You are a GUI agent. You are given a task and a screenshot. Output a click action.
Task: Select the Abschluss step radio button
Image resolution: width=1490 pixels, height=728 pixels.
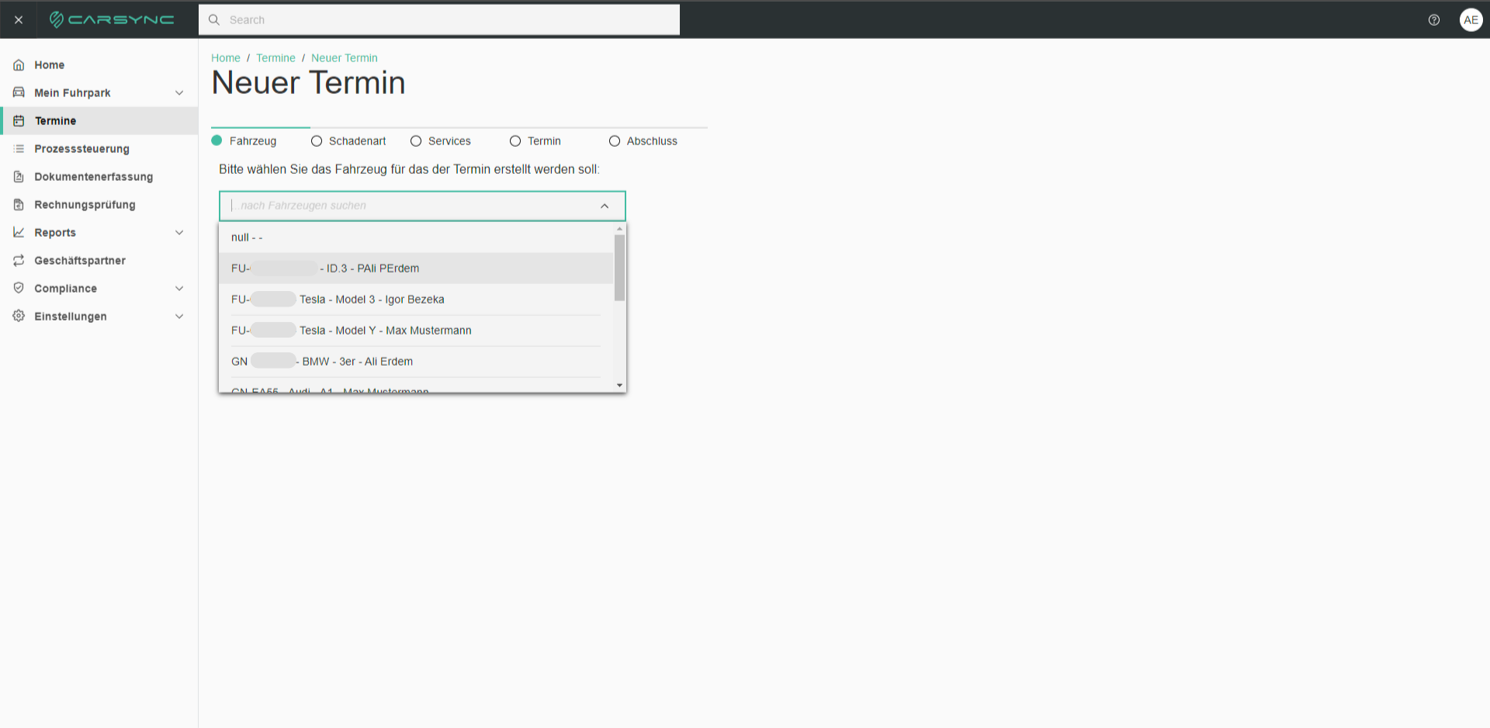tap(615, 141)
